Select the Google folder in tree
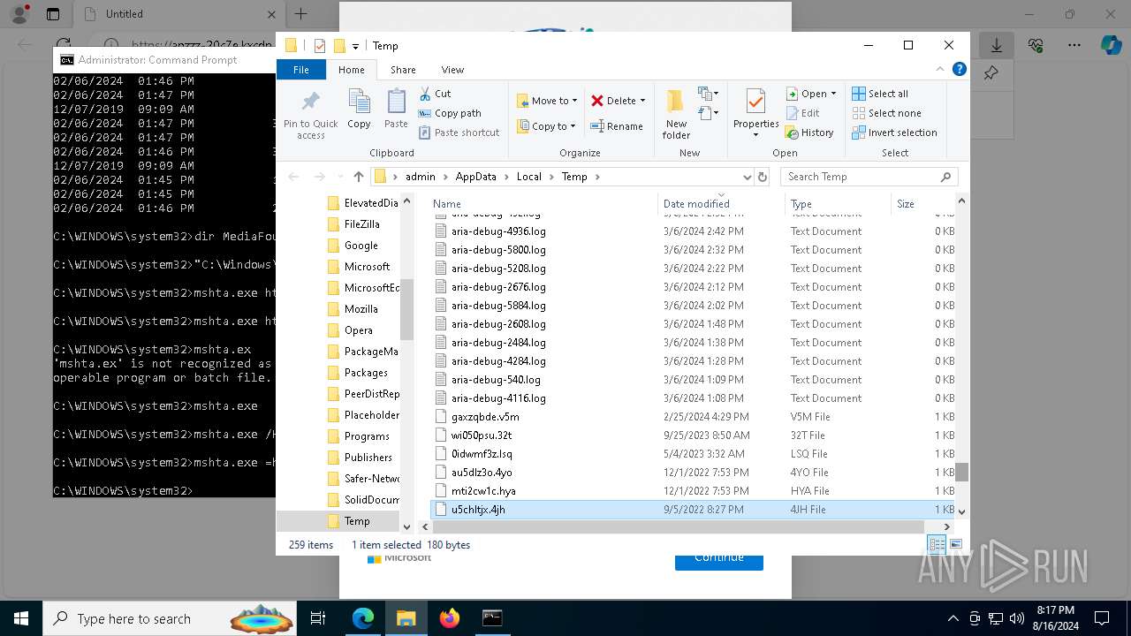 point(361,246)
